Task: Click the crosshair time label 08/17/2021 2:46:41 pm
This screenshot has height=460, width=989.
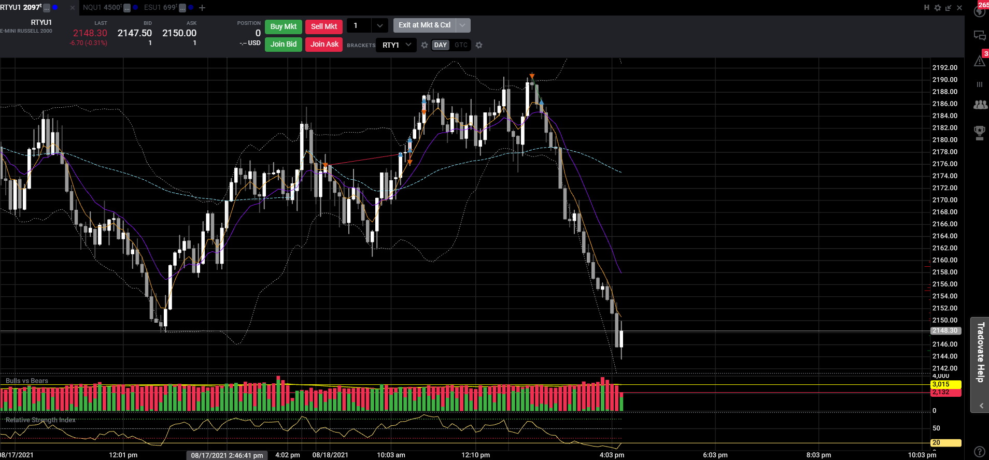Action: pos(227,455)
